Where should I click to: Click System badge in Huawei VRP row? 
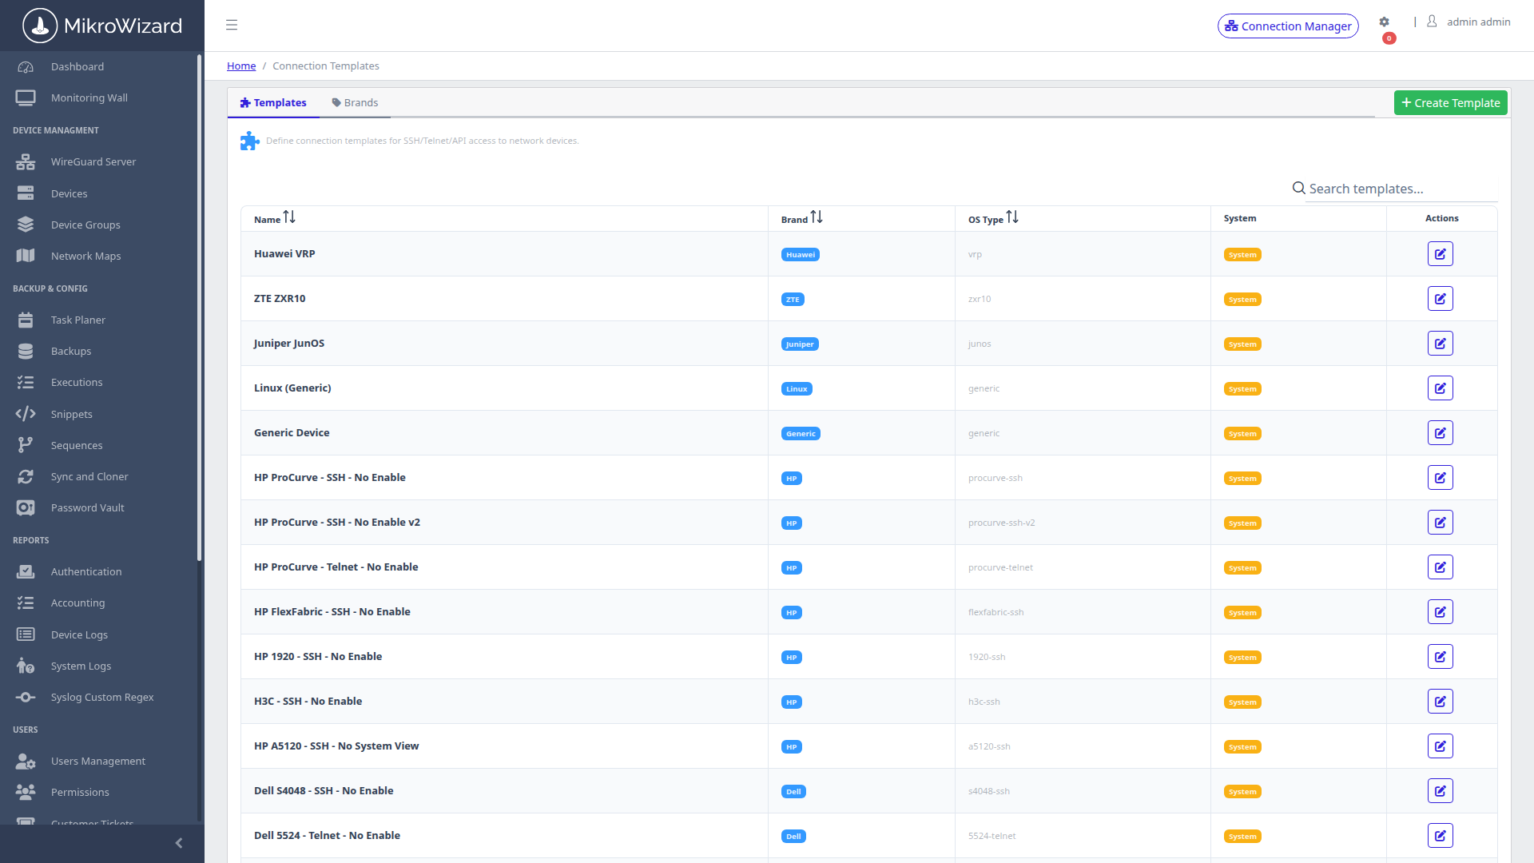click(x=1242, y=255)
